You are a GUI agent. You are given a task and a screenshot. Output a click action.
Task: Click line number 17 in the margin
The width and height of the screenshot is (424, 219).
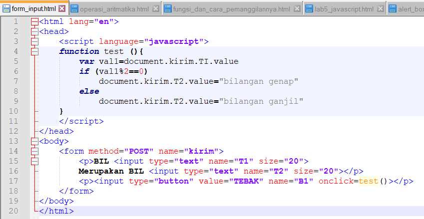pos(13,181)
